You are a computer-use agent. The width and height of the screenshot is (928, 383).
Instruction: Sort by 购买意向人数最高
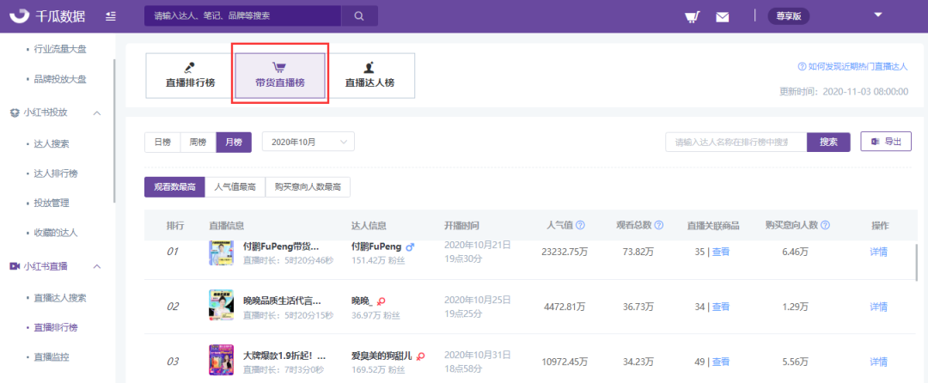click(x=308, y=186)
